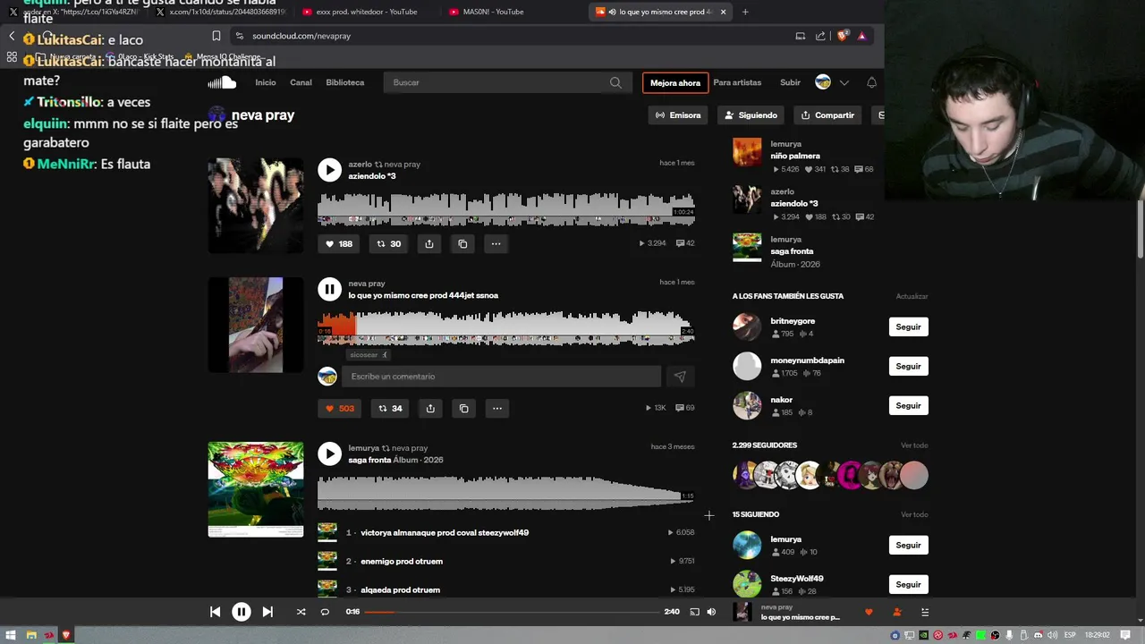Send the comment with the arrow icon
The image size is (1145, 644).
tap(680, 377)
